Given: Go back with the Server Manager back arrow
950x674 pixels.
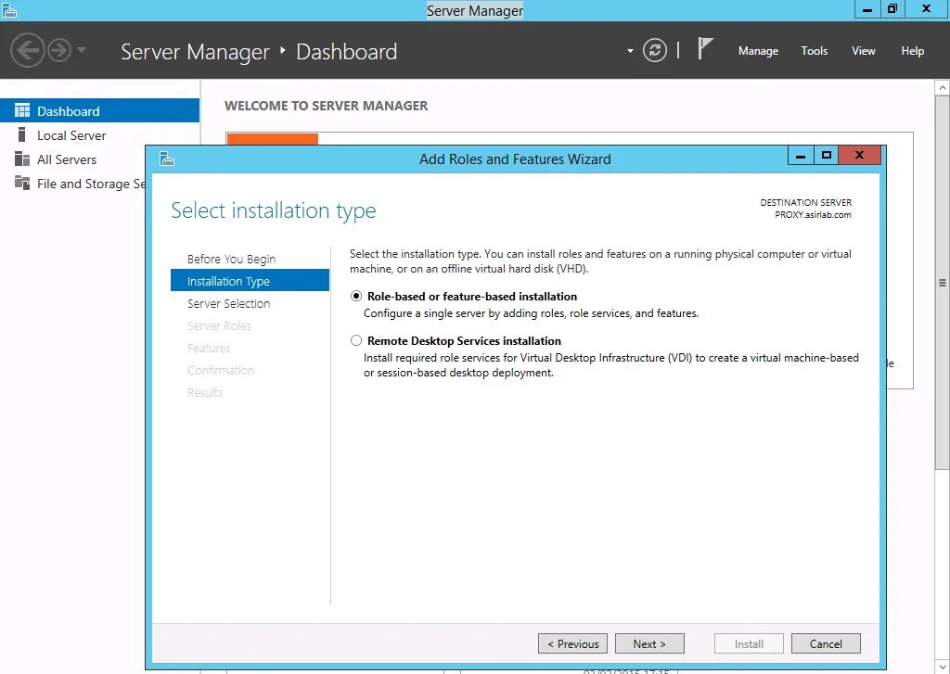Looking at the screenshot, I should pyautogui.click(x=27, y=50).
